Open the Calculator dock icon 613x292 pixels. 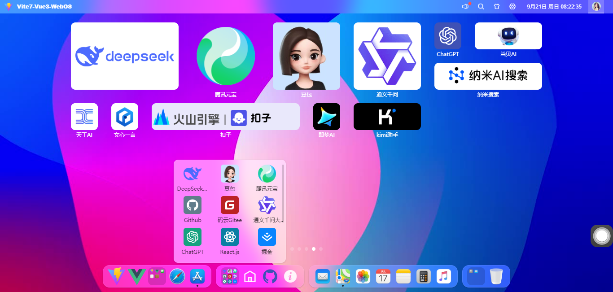[424, 276]
